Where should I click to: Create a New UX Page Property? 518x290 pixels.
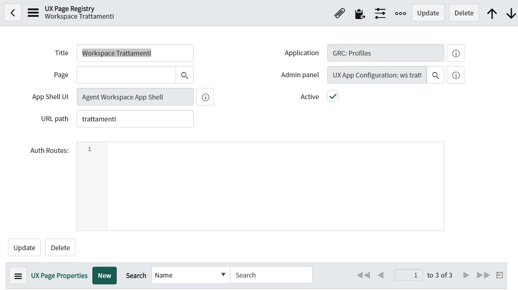click(105, 275)
